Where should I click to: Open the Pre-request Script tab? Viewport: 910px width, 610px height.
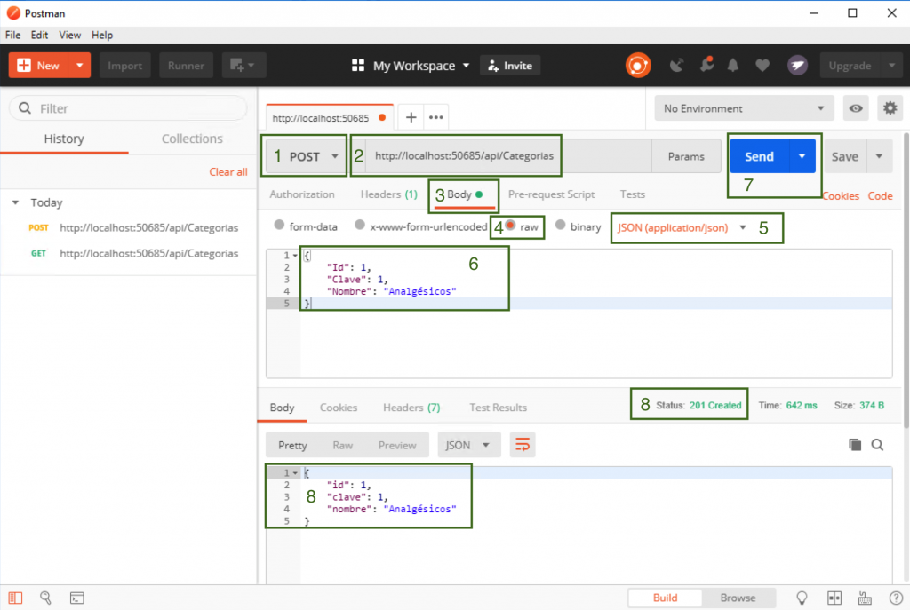point(551,194)
